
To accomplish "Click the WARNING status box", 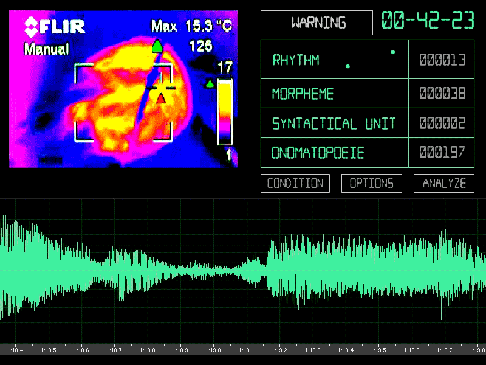I will click(x=317, y=23).
